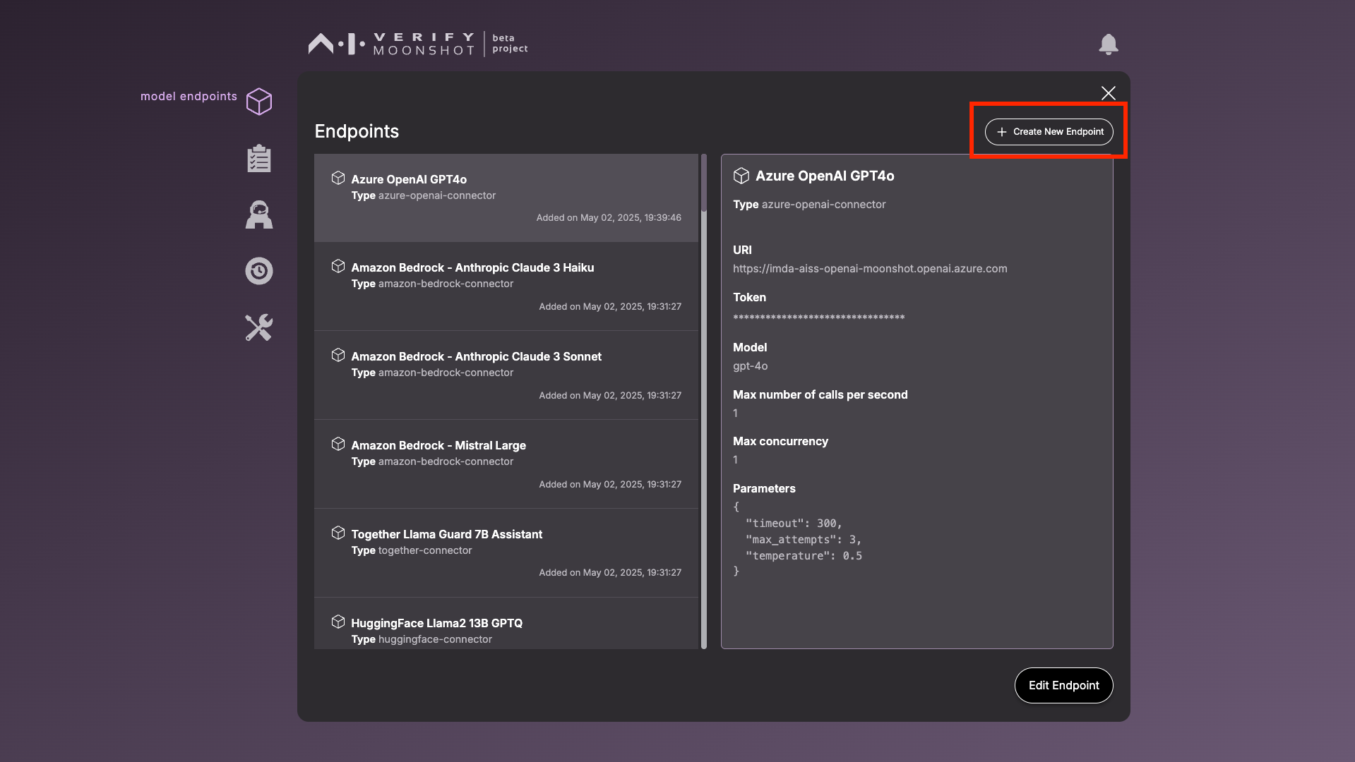Click 'Added on May 02, 2025, 19:39:46' timestamp

click(x=609, y=218)
